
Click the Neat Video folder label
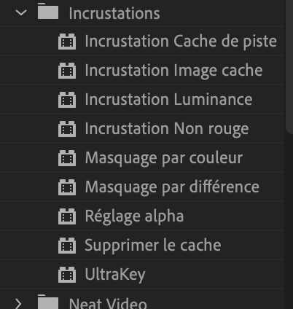(108, 304)
